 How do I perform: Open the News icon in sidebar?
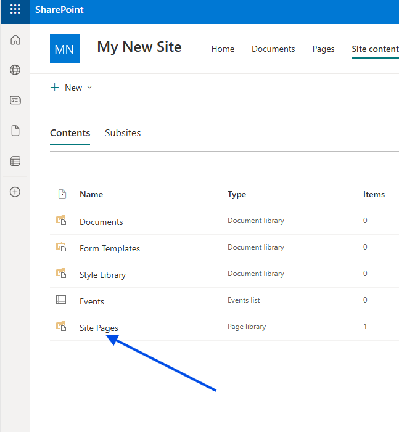click(15, 100)
